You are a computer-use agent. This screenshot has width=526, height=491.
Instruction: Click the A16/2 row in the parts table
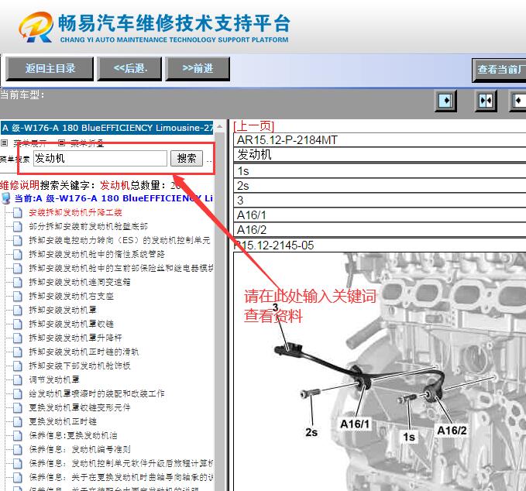(380, 230)
